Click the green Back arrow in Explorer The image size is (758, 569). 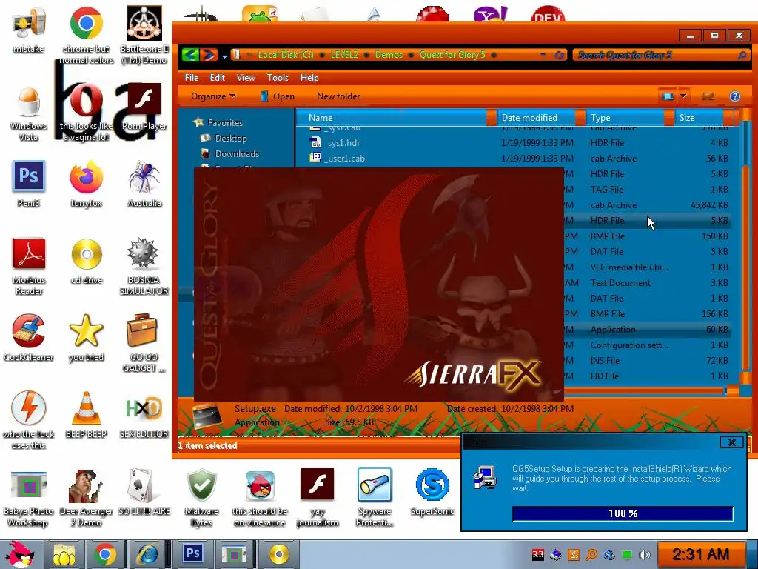(x=190, y=55)
